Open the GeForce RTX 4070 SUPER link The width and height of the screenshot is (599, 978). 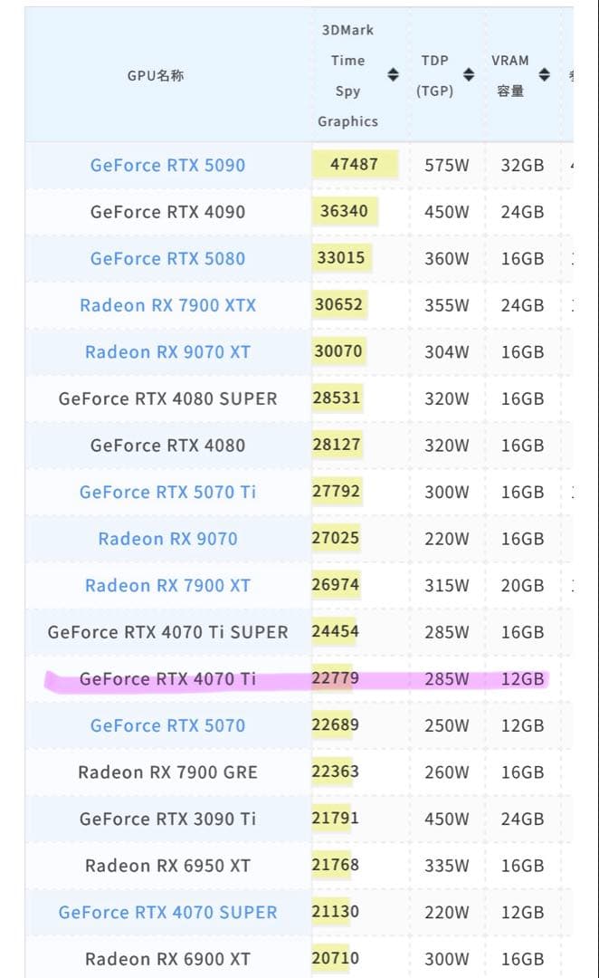click(167, 912)
